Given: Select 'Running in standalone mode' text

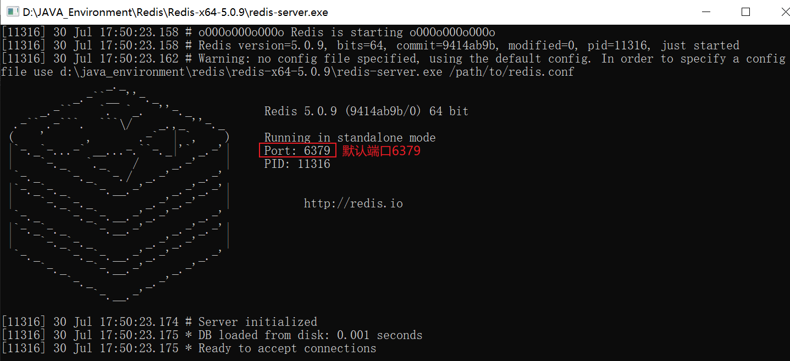Looking at the screenshot, I should point(350,138).
